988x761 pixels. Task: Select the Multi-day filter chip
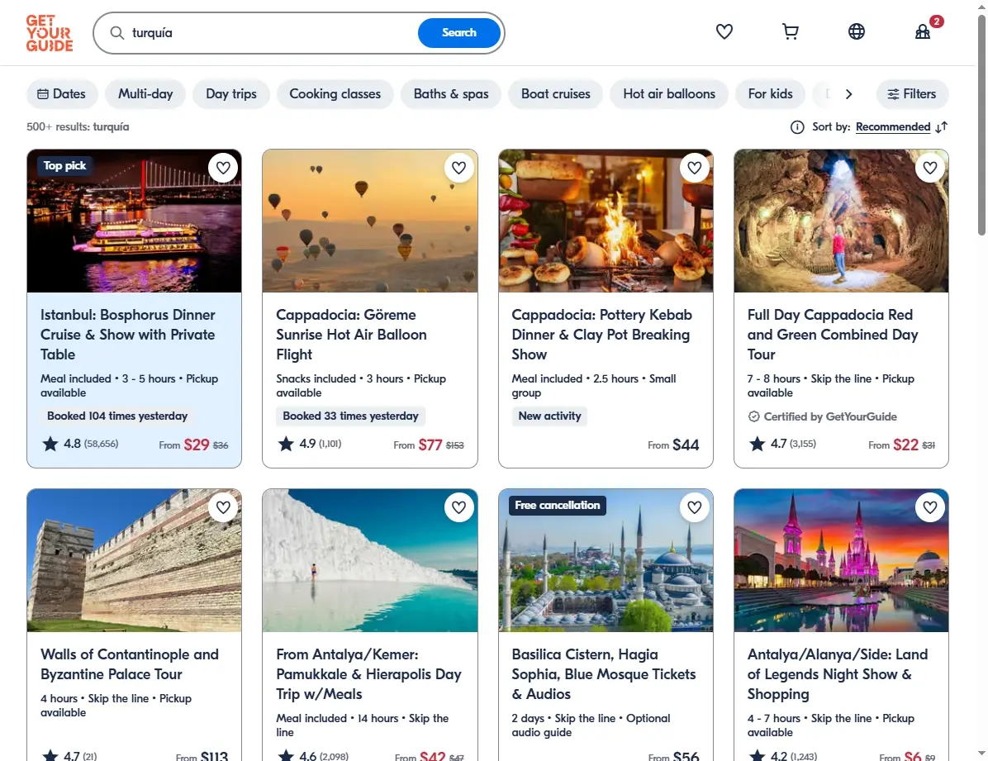pyautogui.click(x=145, y=94)
